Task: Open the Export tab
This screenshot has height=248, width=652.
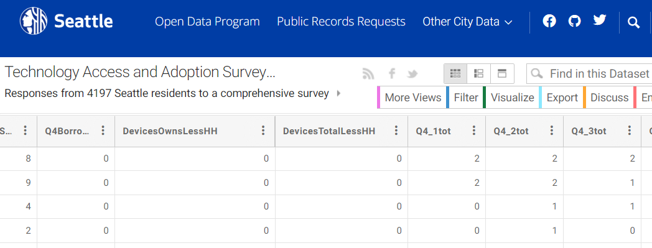Action: pyautogui.click(x=562, y=98)
